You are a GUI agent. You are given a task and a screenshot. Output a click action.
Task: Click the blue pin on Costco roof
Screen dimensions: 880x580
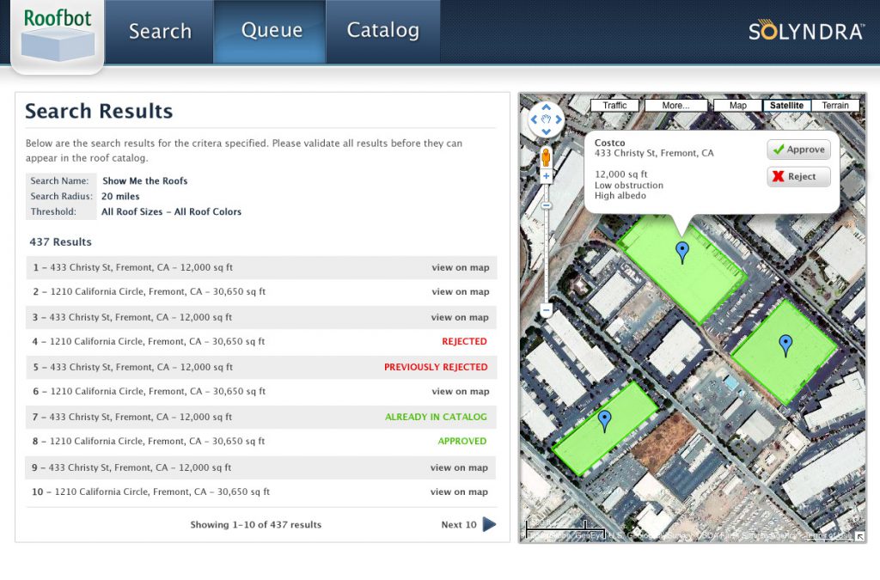(x=681, y=253)
